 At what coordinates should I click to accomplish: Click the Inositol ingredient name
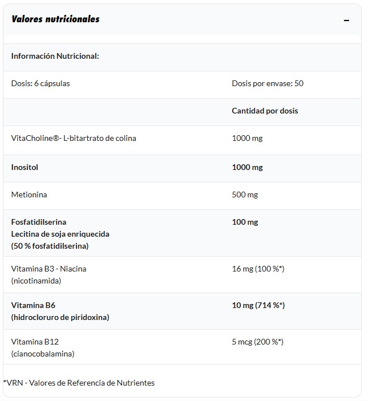tap(25, 167)
